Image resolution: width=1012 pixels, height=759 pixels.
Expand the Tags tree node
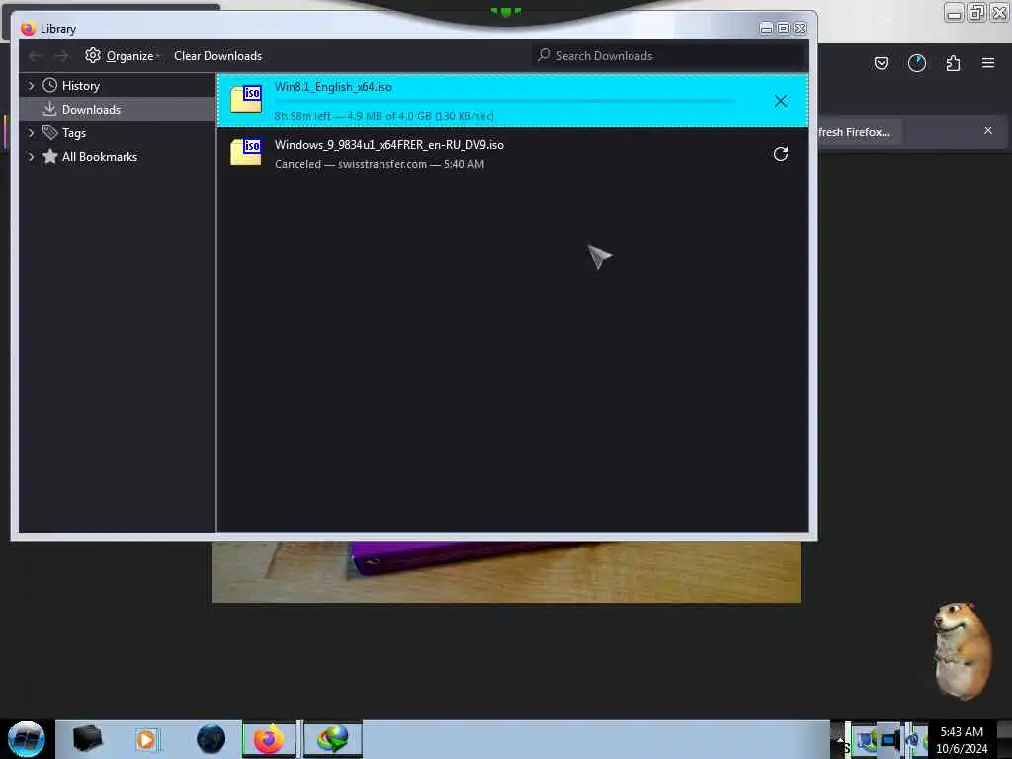(31, 133)
